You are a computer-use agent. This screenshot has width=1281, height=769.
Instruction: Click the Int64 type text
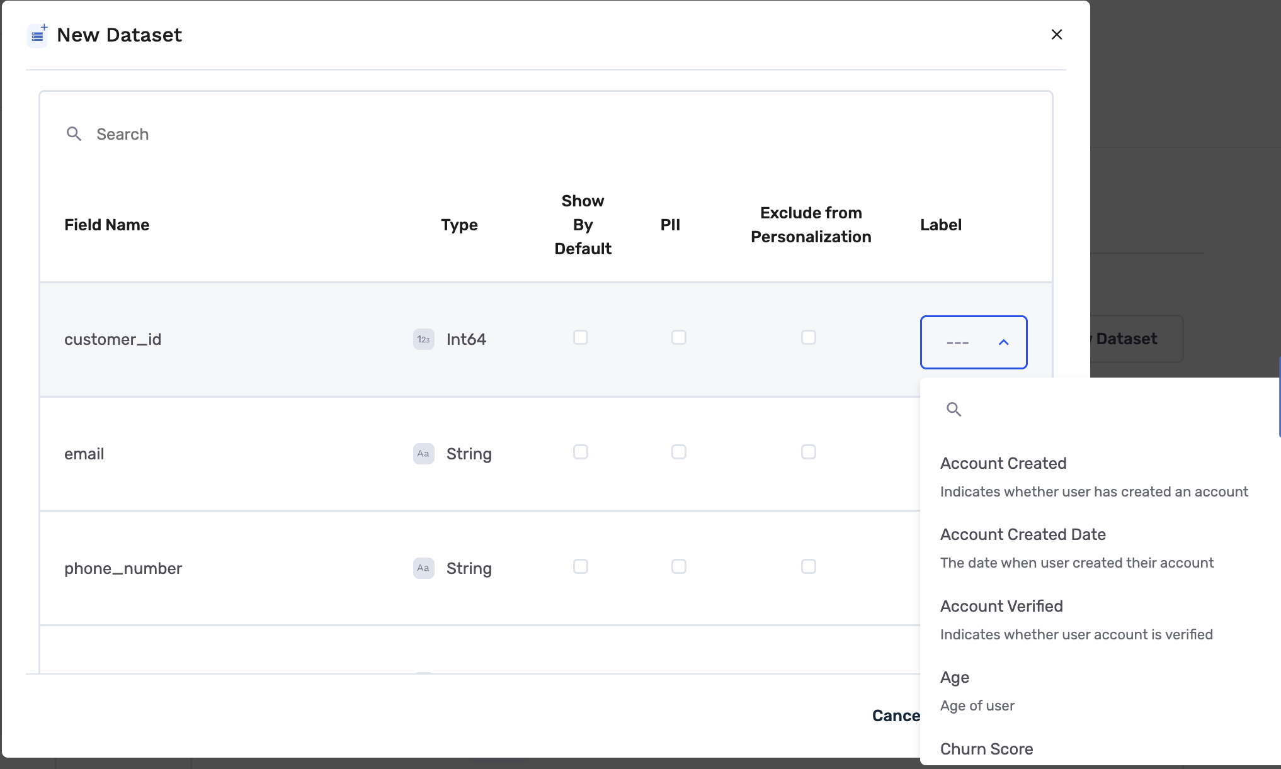point(466,339)
